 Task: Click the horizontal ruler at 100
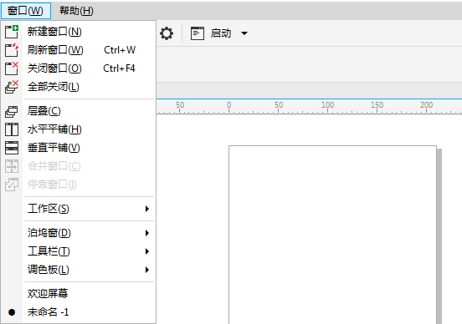327,106
